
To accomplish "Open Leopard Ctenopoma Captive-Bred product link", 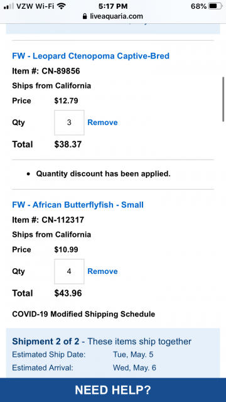I will [90, 56].
